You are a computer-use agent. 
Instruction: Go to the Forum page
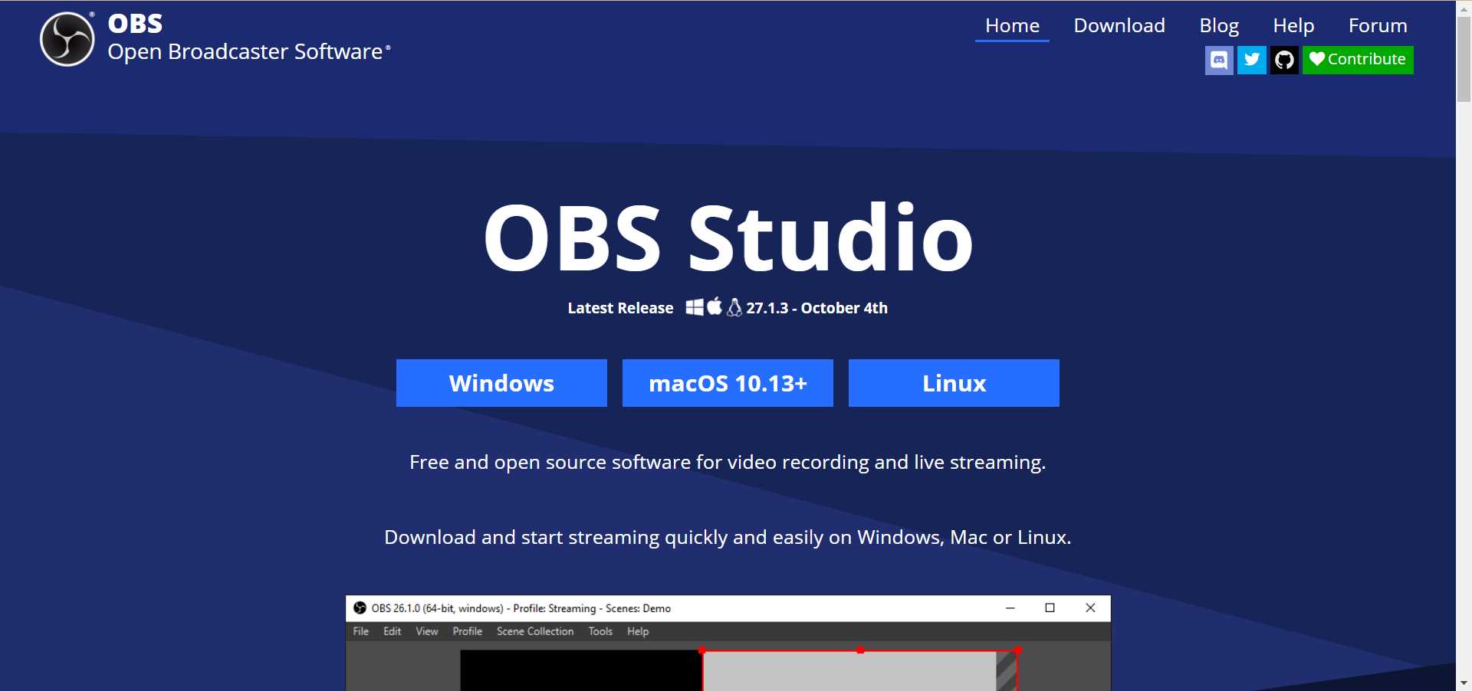point(1377,25)
